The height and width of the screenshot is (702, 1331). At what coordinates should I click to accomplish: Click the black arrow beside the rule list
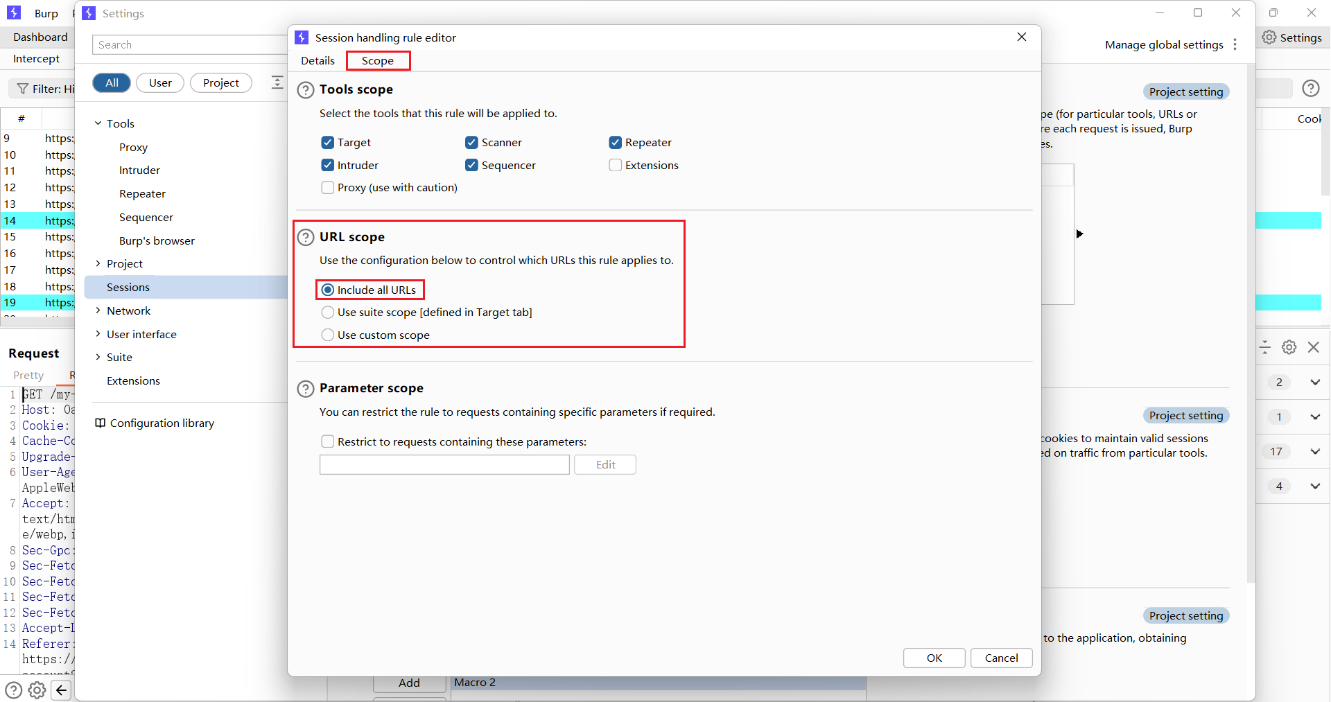click(x=1079, y=234)
